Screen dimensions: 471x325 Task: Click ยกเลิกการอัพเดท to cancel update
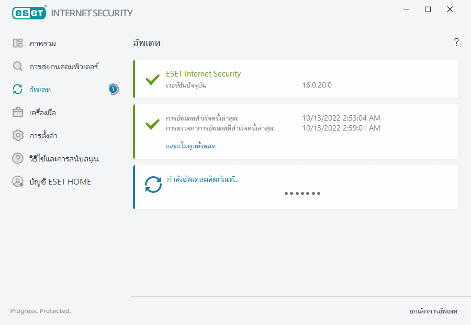[x=433, y=311]
